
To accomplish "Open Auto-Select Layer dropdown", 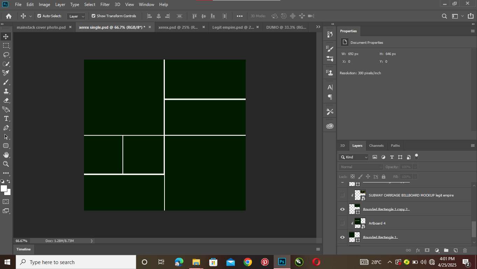I will 76,16.
